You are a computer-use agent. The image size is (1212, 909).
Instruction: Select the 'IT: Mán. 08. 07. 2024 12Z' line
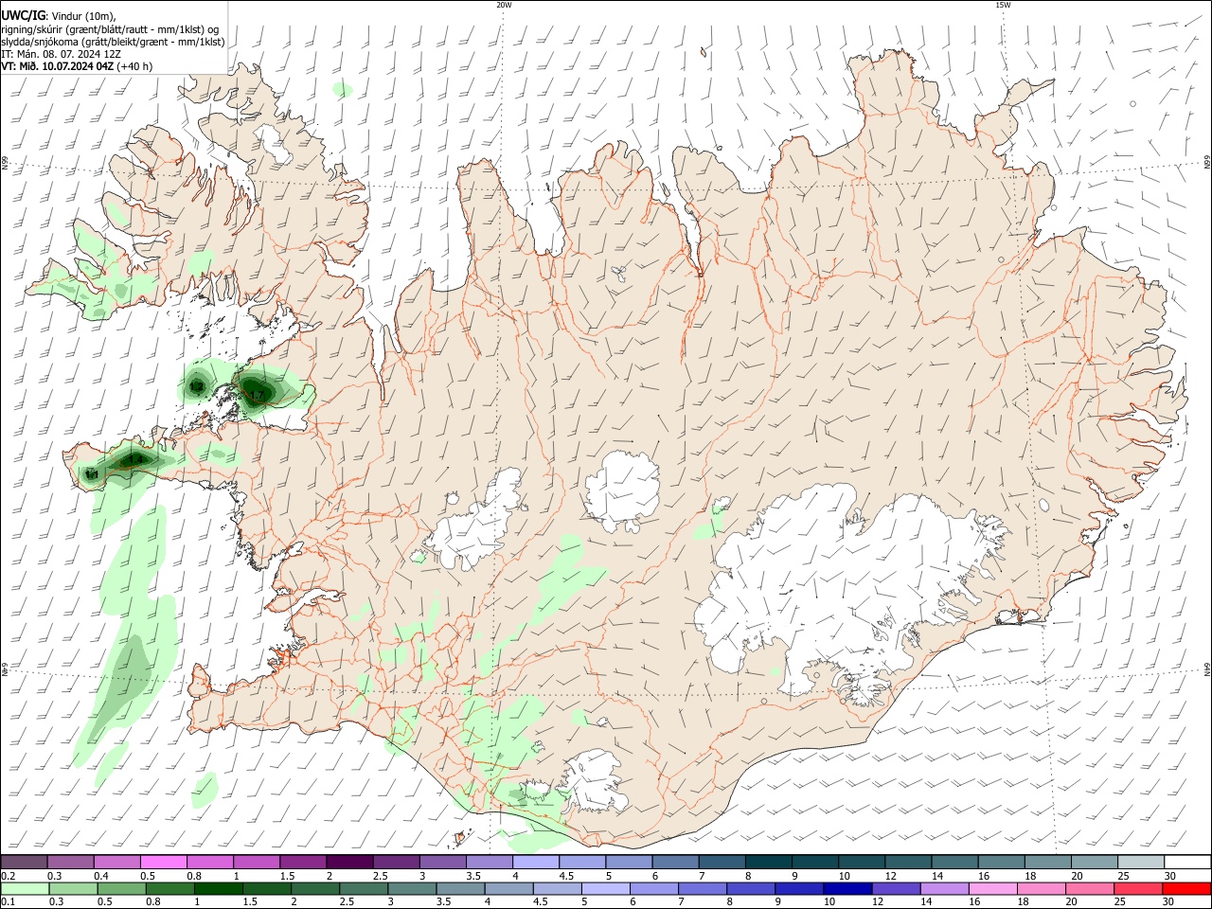click(61, 54)
